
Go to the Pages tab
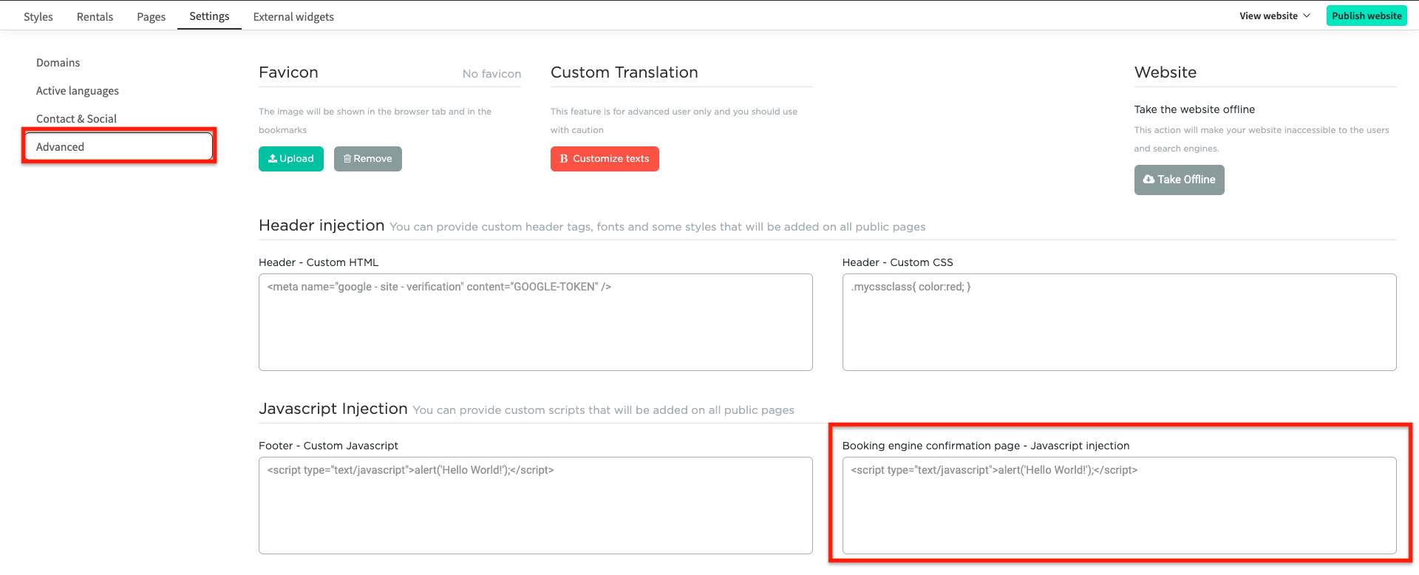point(151,16)
